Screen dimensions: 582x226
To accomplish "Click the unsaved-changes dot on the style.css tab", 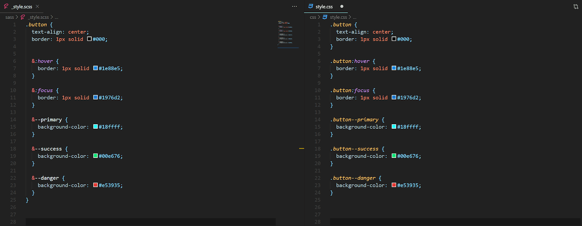I will tap(341, 6).
